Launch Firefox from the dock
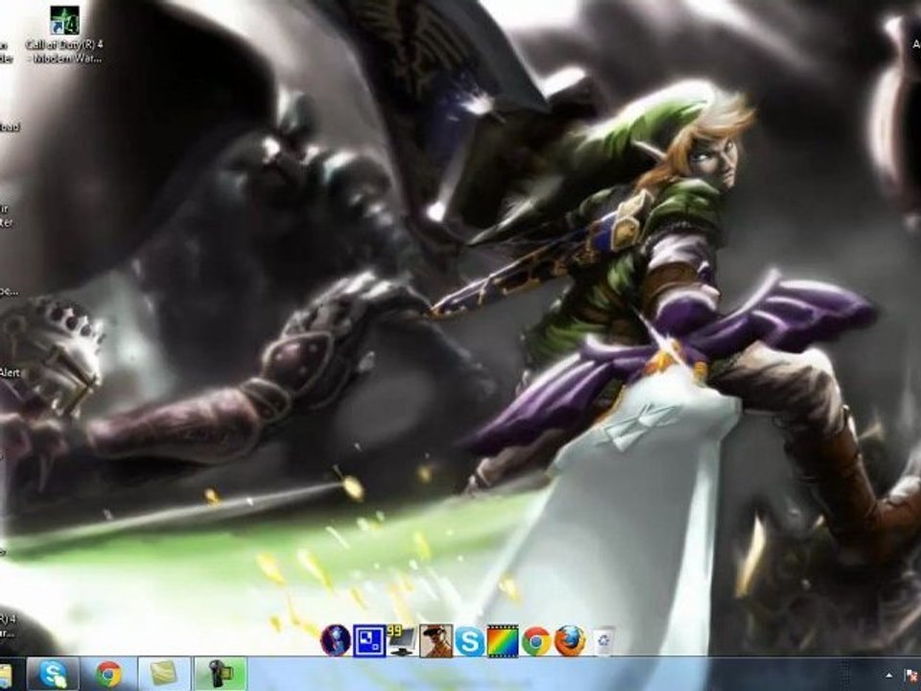The image size is (921, 691). pyautogui.click(x=570, y=641)
